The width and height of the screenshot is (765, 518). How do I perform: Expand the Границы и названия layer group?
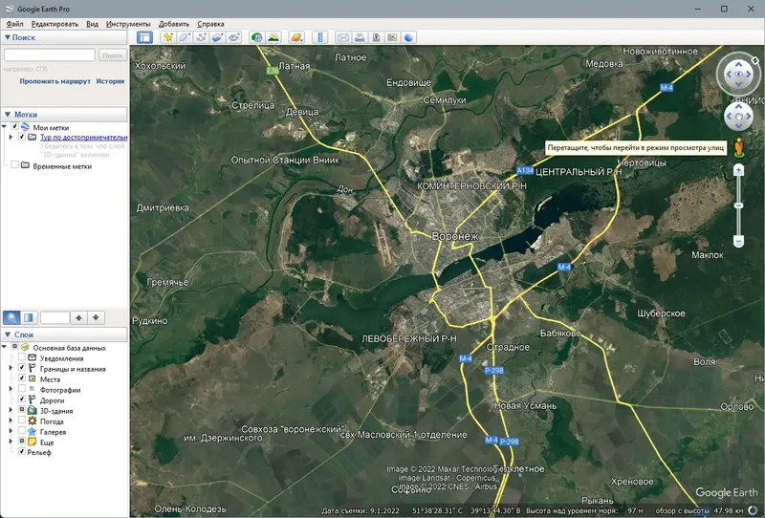pyautogui.click(x=11, y=368)
